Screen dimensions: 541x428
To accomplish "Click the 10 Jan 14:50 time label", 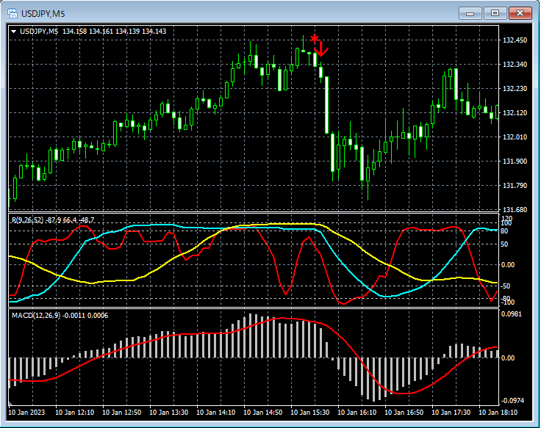I will pyautogui.click(x=263, y=412).
